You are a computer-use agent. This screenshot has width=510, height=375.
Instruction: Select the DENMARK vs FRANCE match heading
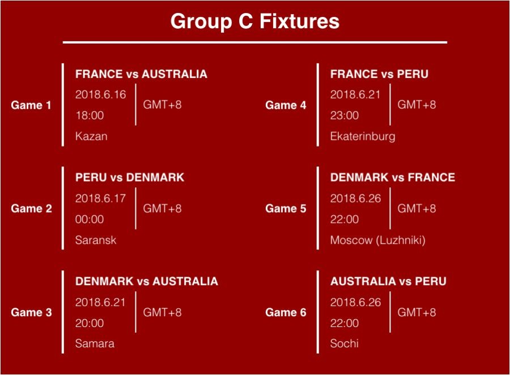[392, 178]
